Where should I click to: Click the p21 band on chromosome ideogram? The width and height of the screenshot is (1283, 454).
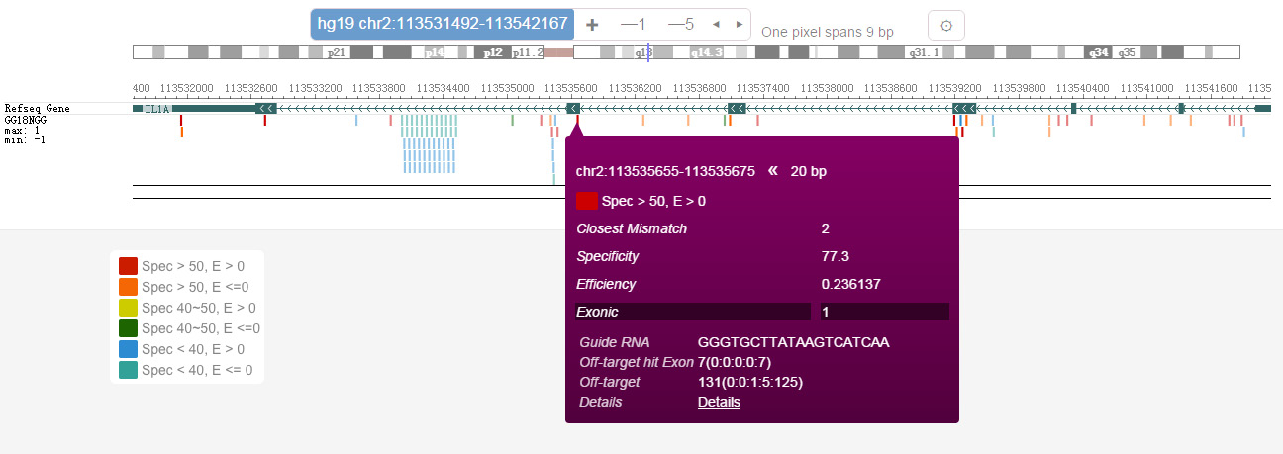tap(337, 52)
